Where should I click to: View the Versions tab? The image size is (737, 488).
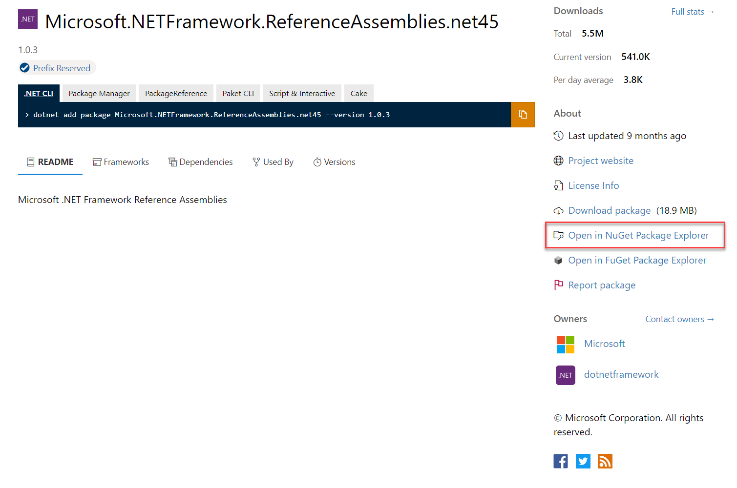[x=335, y=162]
